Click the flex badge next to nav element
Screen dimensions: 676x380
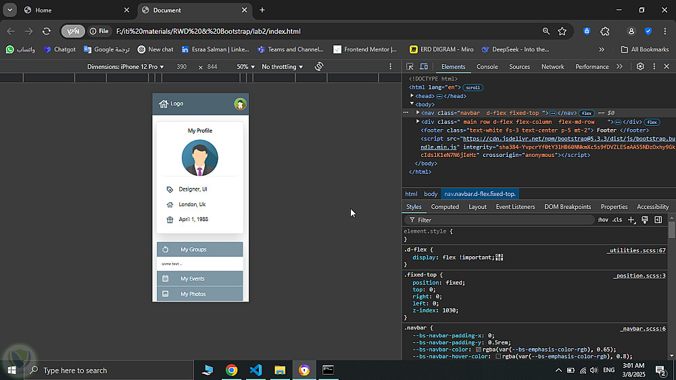(587, 113)
